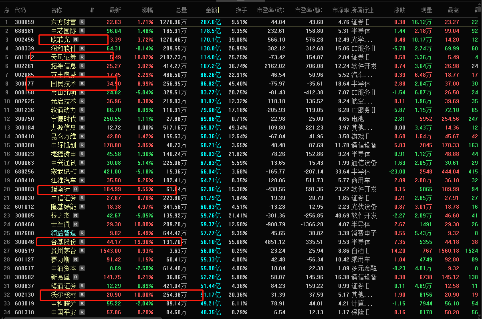The width and height of the screenshot is (482, 319).
Task: Click the R badge beside 新易盛
Action: coord(76,277)
